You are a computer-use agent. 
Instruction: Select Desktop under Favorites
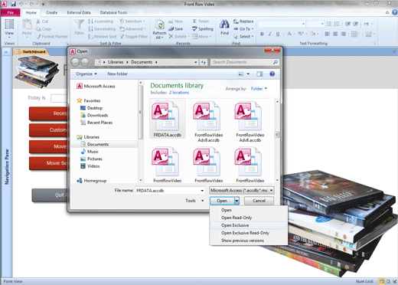coord(92,108)
